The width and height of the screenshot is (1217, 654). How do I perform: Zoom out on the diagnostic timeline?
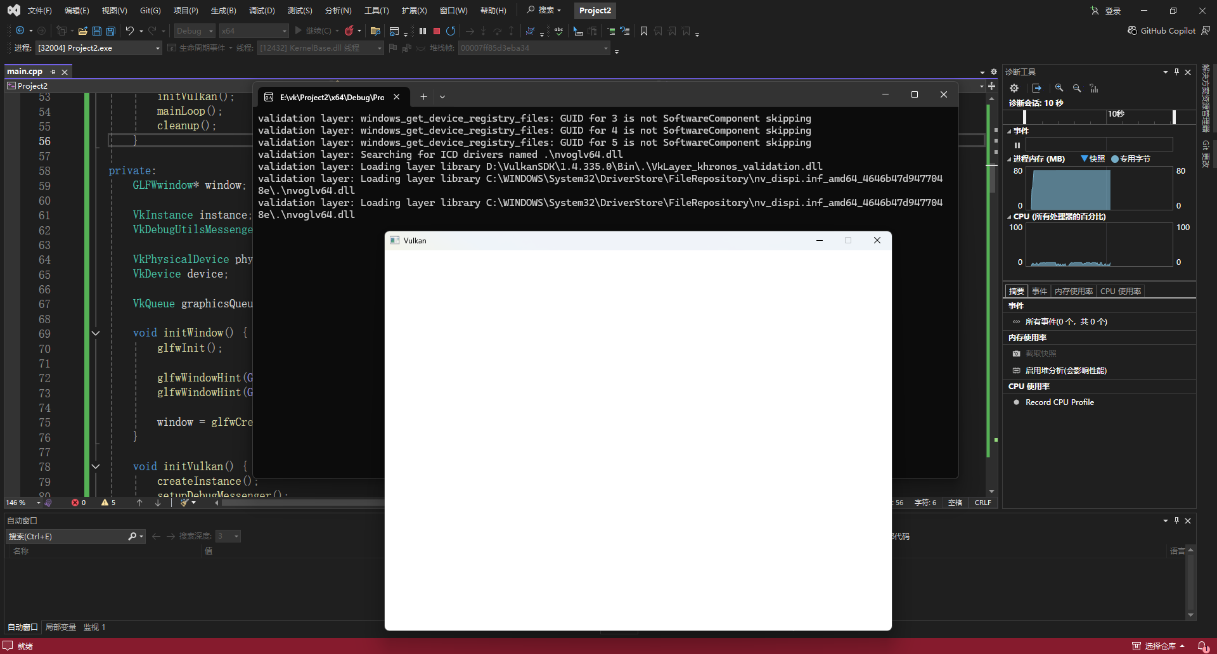(1077, 88)
